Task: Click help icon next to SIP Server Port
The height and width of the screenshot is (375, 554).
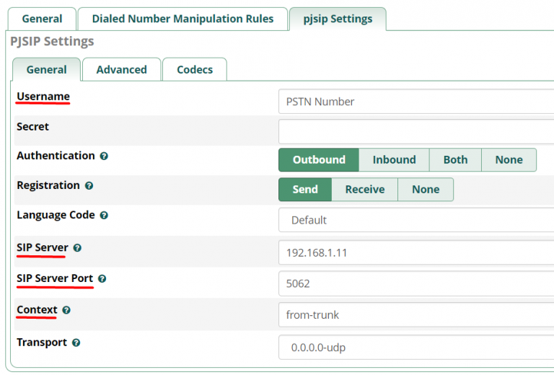Action: [x=102, y=278]
